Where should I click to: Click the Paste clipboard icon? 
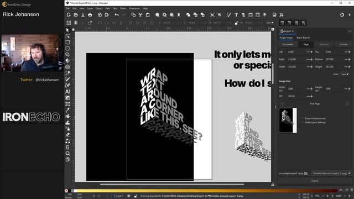point(148,15)
